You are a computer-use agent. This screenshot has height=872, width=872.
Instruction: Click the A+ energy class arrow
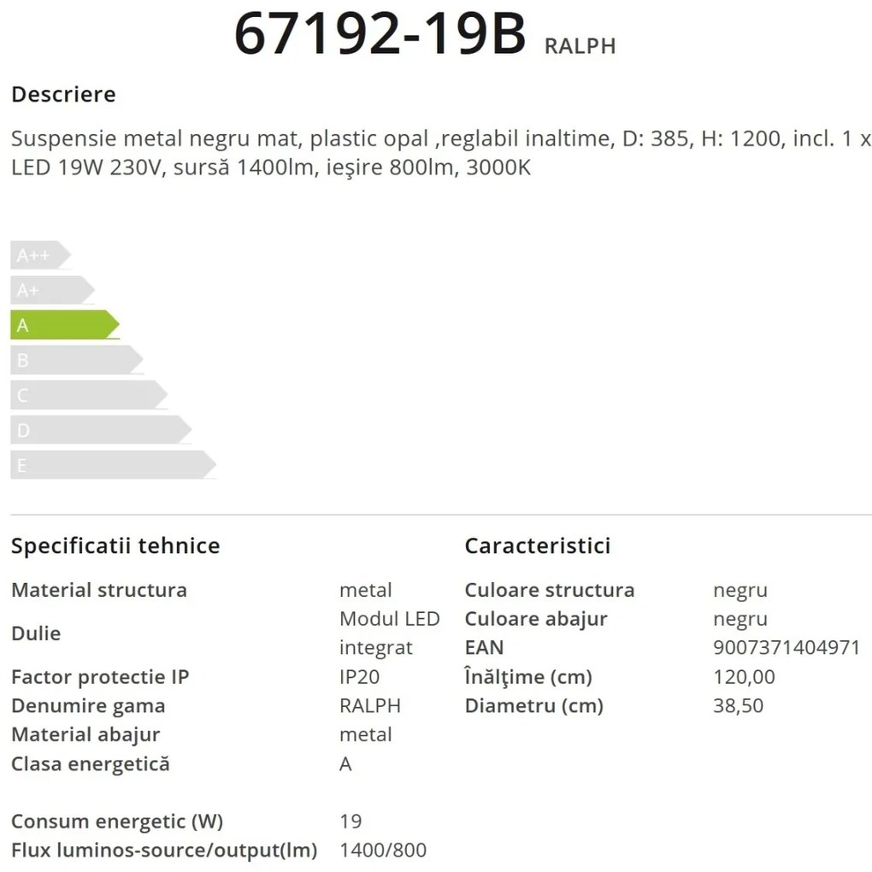[x=52, y=291]
